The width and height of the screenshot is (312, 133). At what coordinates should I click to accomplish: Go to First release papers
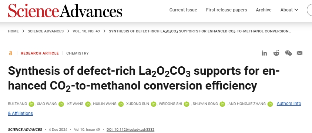click(227, 10)
